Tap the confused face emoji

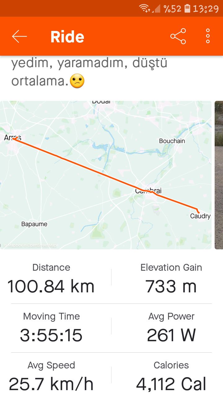[77, 82]
